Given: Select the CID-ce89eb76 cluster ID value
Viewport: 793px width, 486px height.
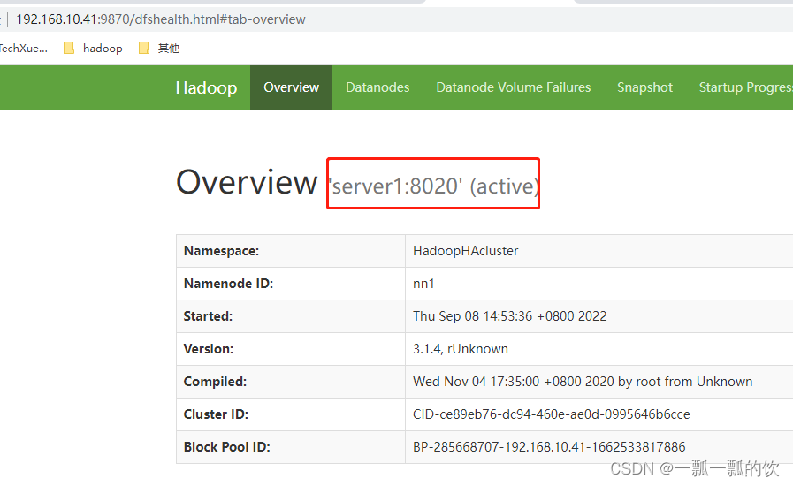Looking at the screenshot, I should tap(552, 414).
